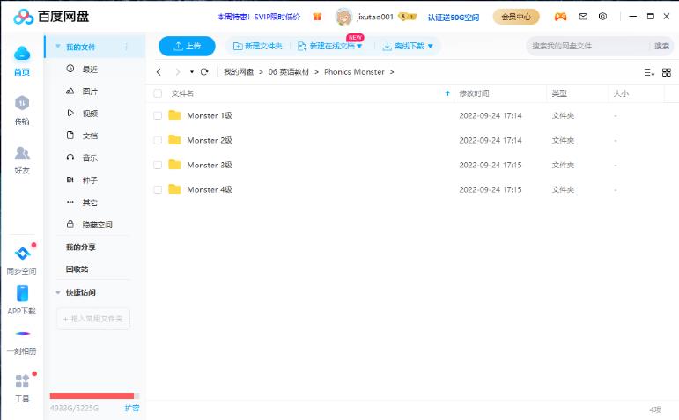Screen dimensions: 679x420
Task: Click the 新建文件夹 button
Action: [258, 46]
